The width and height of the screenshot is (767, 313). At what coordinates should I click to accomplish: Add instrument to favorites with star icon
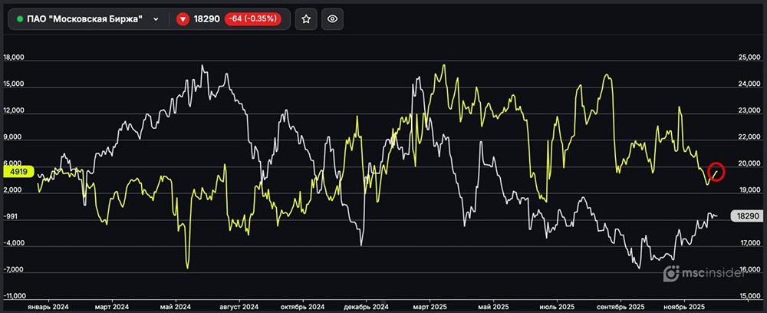pos(306,19)
